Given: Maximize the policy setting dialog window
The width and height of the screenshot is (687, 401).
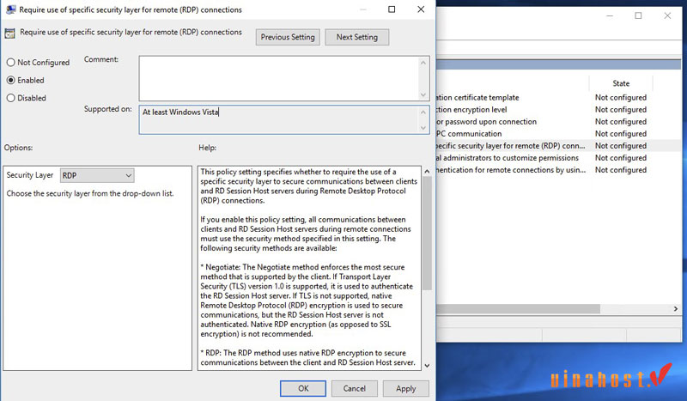Looking at the screenshot, I should (x=392, y=9).
